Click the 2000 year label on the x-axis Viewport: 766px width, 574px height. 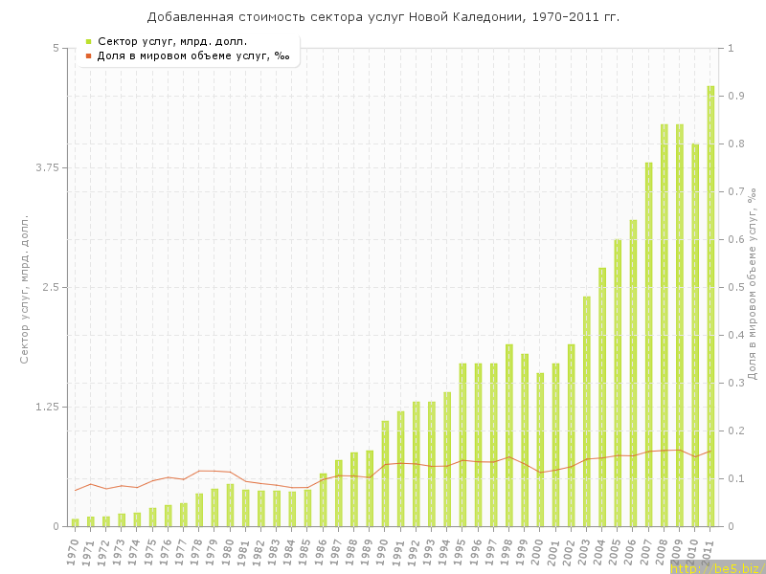(x=537, y=551)
